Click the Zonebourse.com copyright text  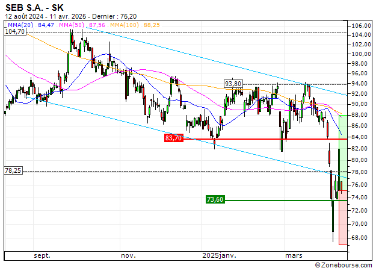344,265
